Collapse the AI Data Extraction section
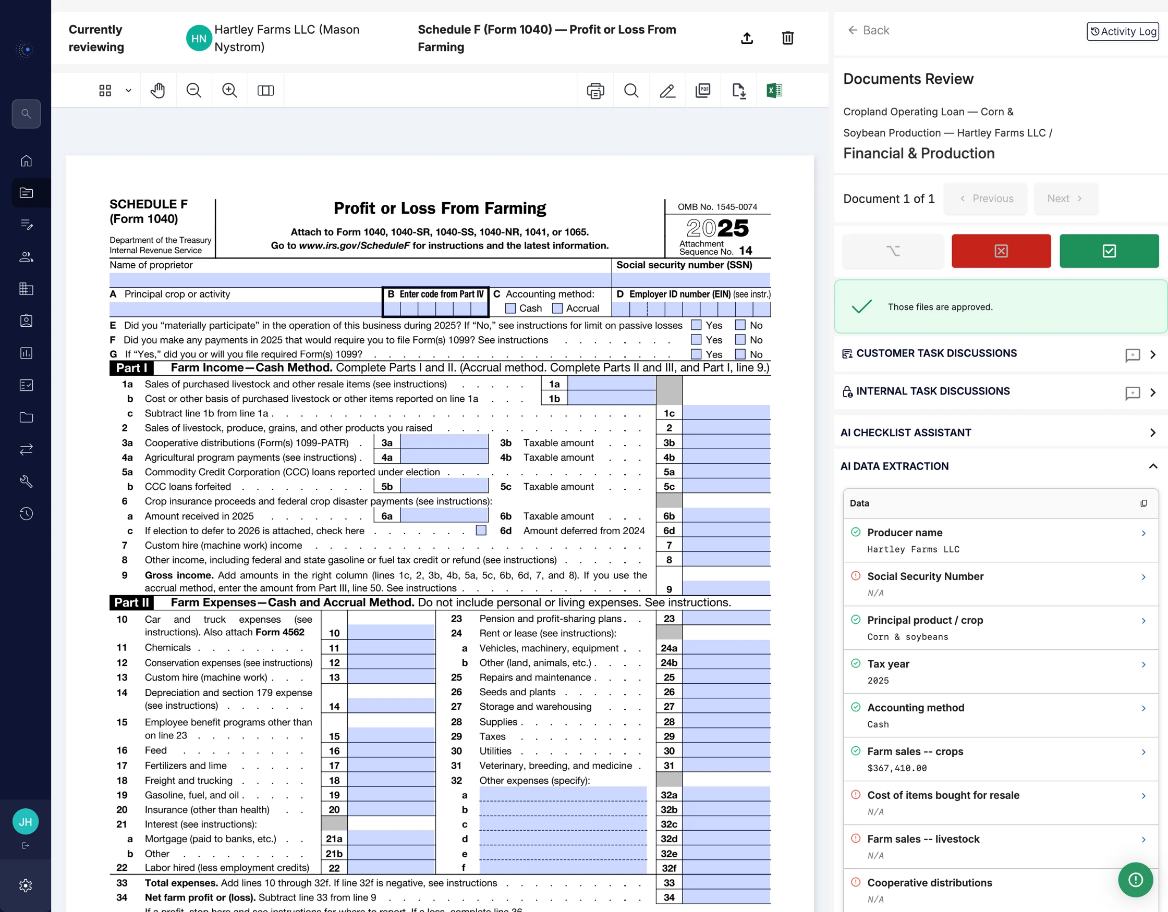This screenshot has height=912, width=1168. 1152,466
